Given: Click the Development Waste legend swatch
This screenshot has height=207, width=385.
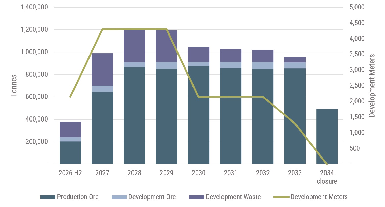Looking at the screenshot, I should pyautogui.click(x=197, y=197).
